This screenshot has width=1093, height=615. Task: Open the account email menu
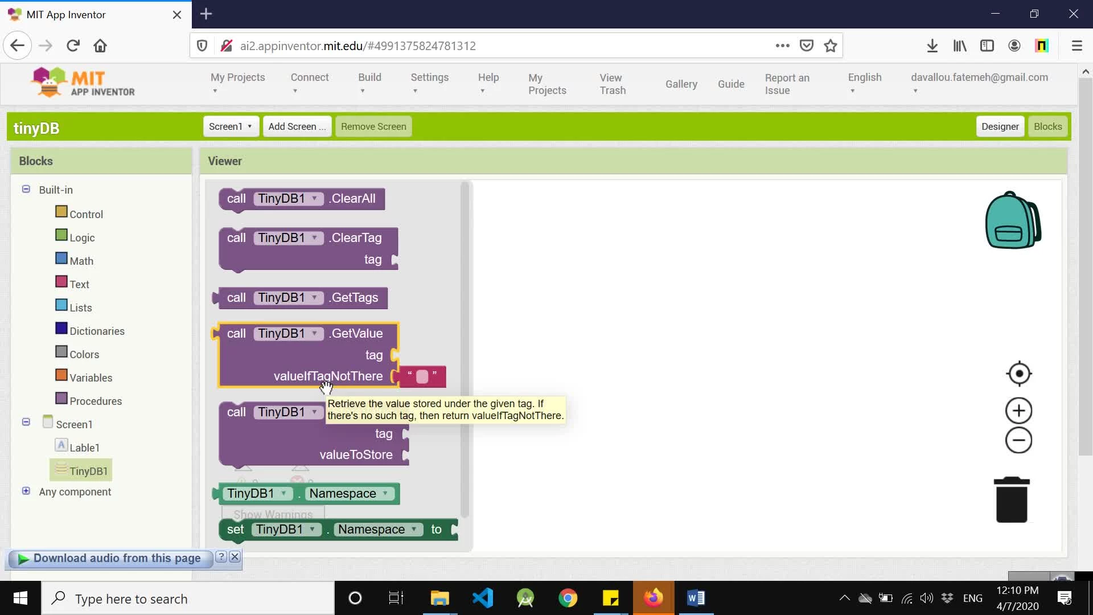pos(979,83)
